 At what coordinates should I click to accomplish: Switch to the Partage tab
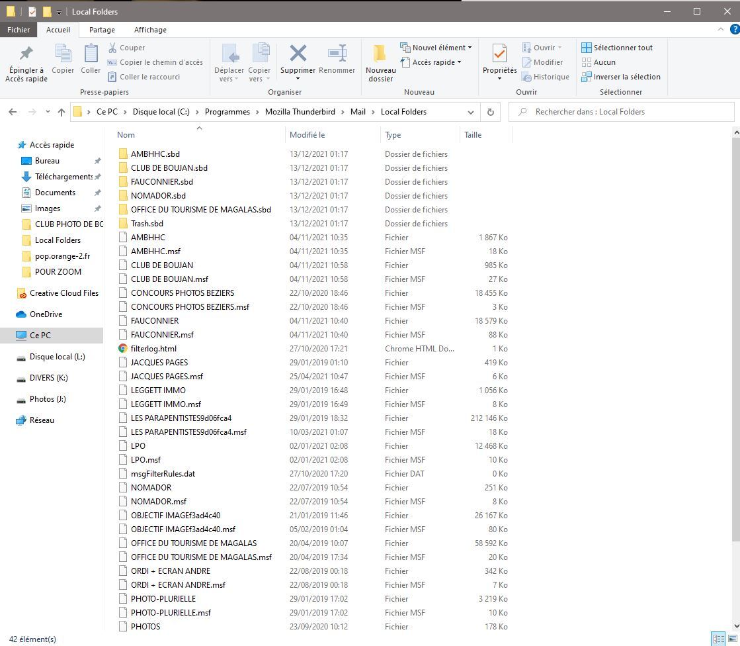point(102,30)
